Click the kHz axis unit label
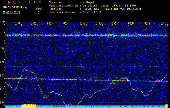This screenshot has width=170, height=108. [x=2, y=22]
